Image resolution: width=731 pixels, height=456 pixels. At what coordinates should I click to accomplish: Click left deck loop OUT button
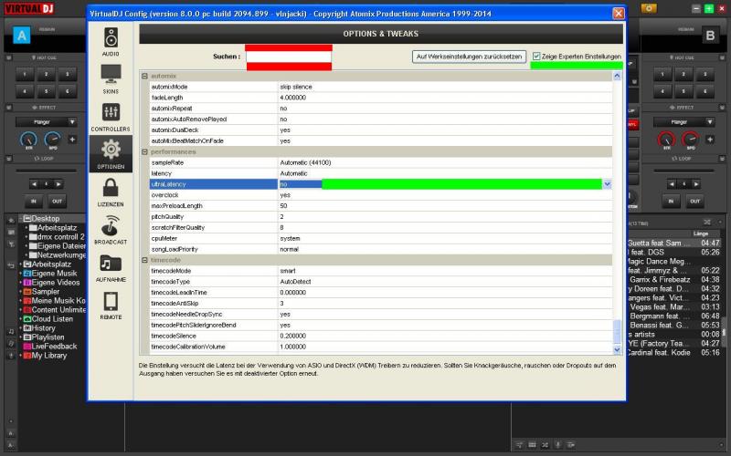coord(57,202)
